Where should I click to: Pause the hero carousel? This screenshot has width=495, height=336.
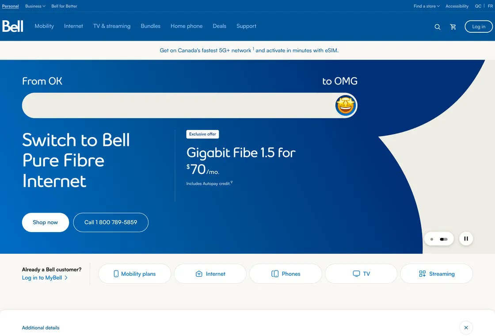coord(466,239)
